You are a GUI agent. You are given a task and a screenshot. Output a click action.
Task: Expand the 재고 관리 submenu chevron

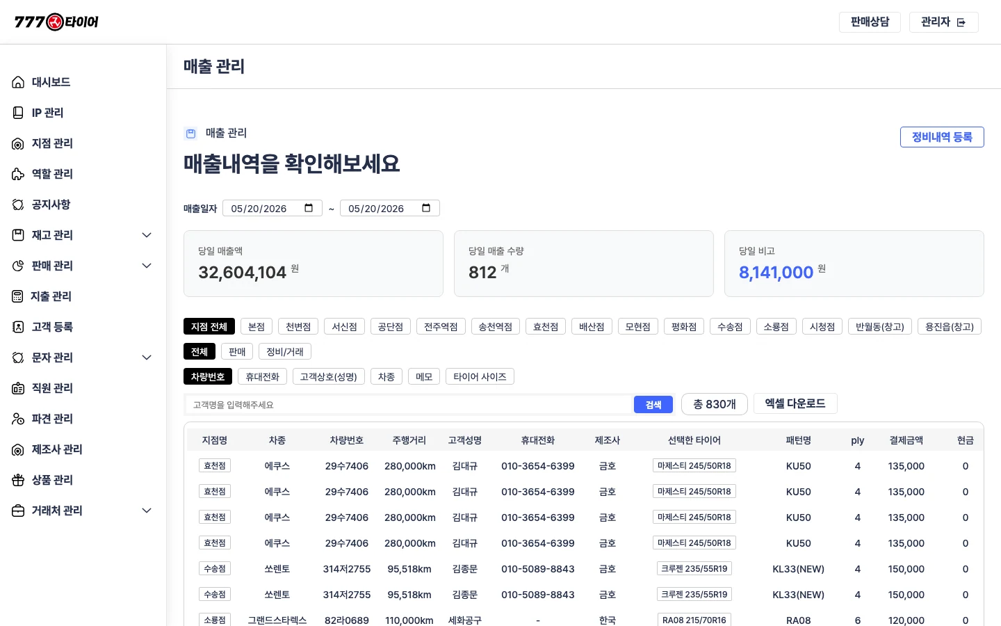147,235
